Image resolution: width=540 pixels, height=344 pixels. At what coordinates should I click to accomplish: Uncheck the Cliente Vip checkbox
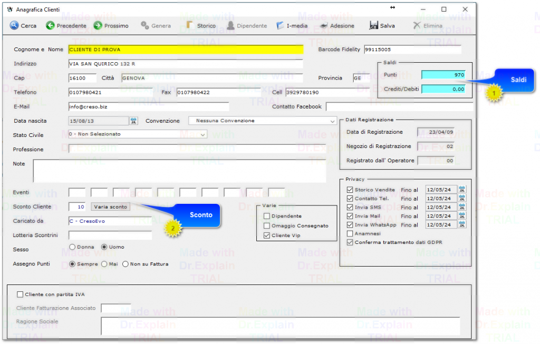267,235
